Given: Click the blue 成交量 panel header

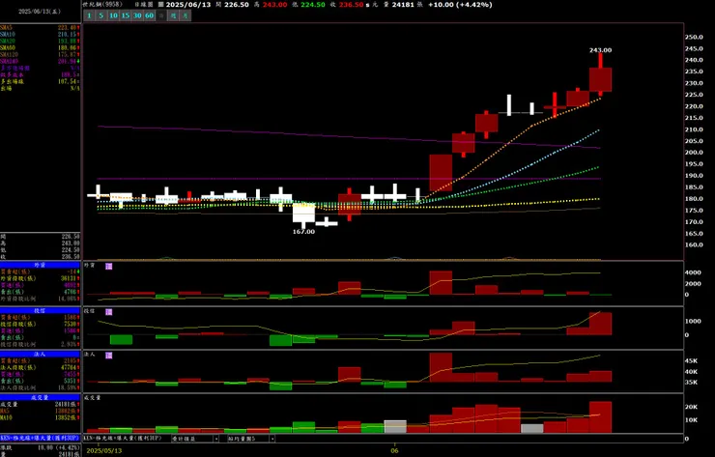Looking at the screenshot, I should click(41, 398).
